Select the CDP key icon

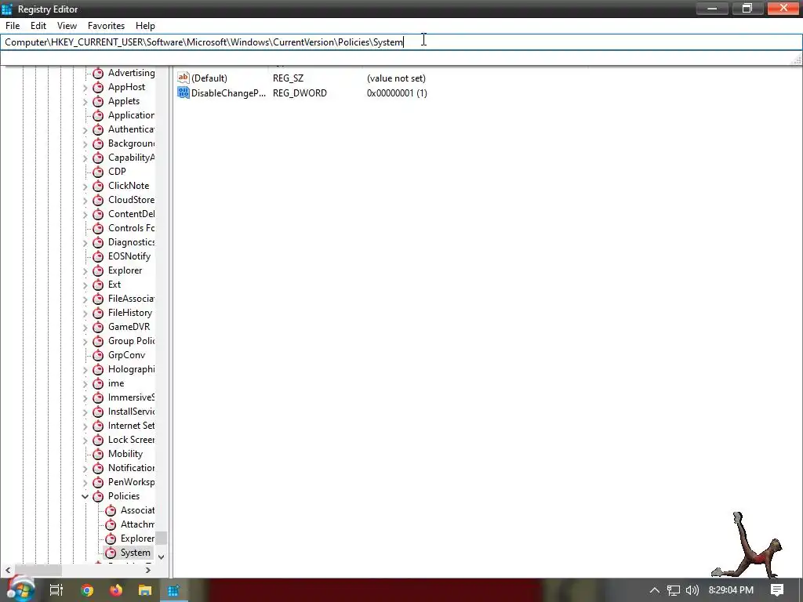point(98,172)
